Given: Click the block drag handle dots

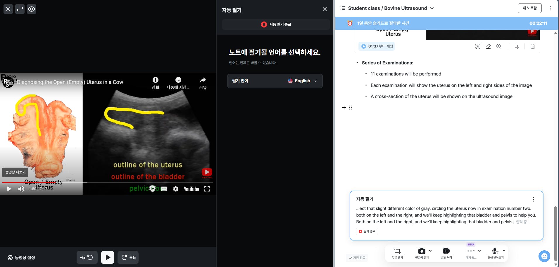Looking at the screenshot, I should [351, 108].
